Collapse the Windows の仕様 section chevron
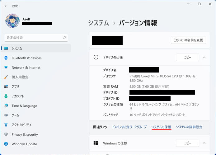 click(x=204, y=143)
